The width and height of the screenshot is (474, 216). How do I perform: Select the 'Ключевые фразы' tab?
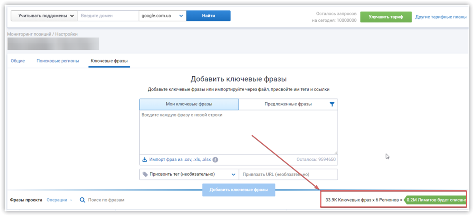click(109, 61)
